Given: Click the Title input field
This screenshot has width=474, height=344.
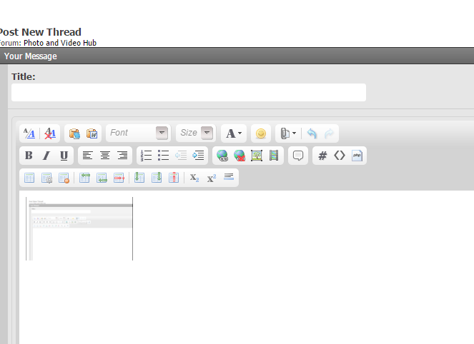Looking at the screenshot, I should click(x=189, y=93).
